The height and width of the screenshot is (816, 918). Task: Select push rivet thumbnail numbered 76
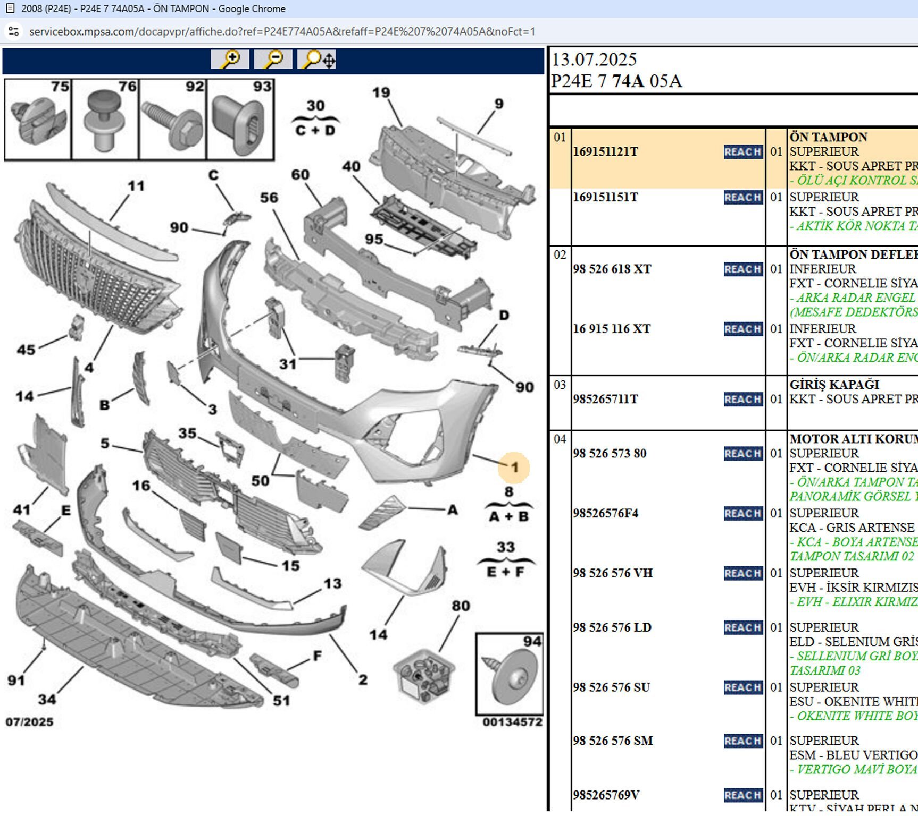(105, 120)
